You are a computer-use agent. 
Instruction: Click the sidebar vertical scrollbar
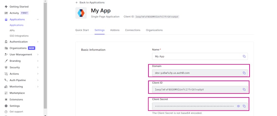[45, 55]
